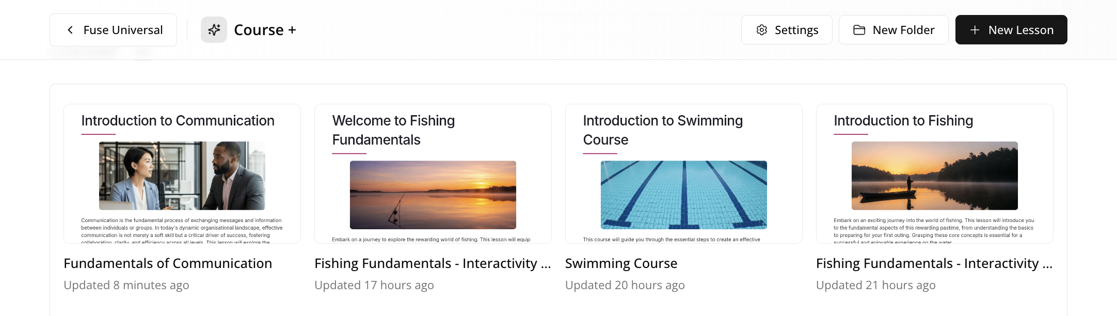Create a New Lesson

pyautogui.click(x=1011, y=30)
